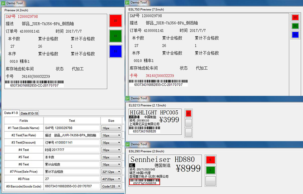Select the Data #1-9 tab
Screen dimensions: 303x194
pyautogui.click(x=11, y=113)
